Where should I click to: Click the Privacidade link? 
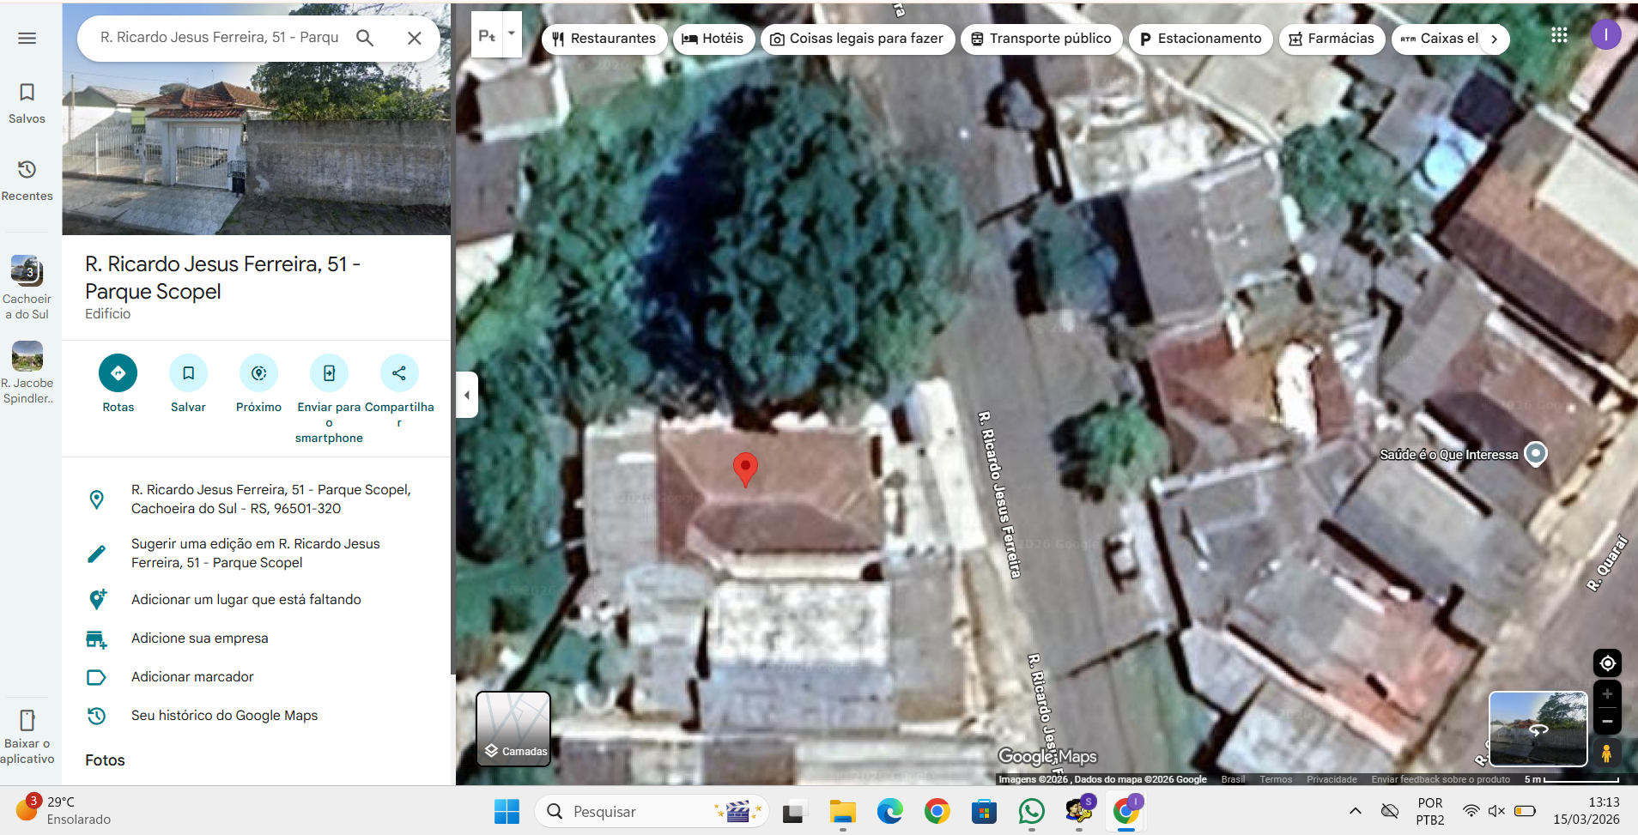click(x=1332, y=779)
